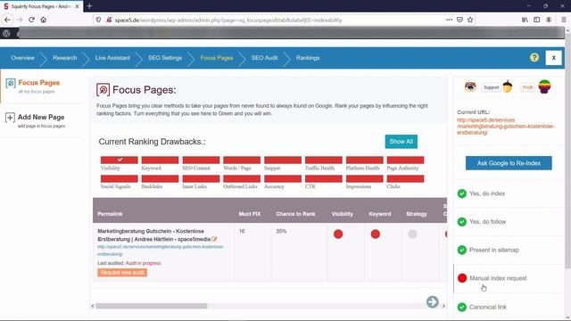Open Squirrly help question mark icon
This screenshot has height=321, width=571.
click(x=534, y=57)
